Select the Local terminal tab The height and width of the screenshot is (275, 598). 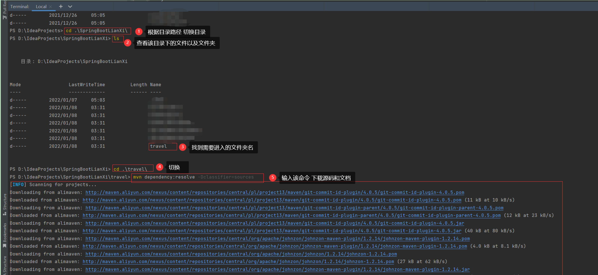(x=41, y=6)
